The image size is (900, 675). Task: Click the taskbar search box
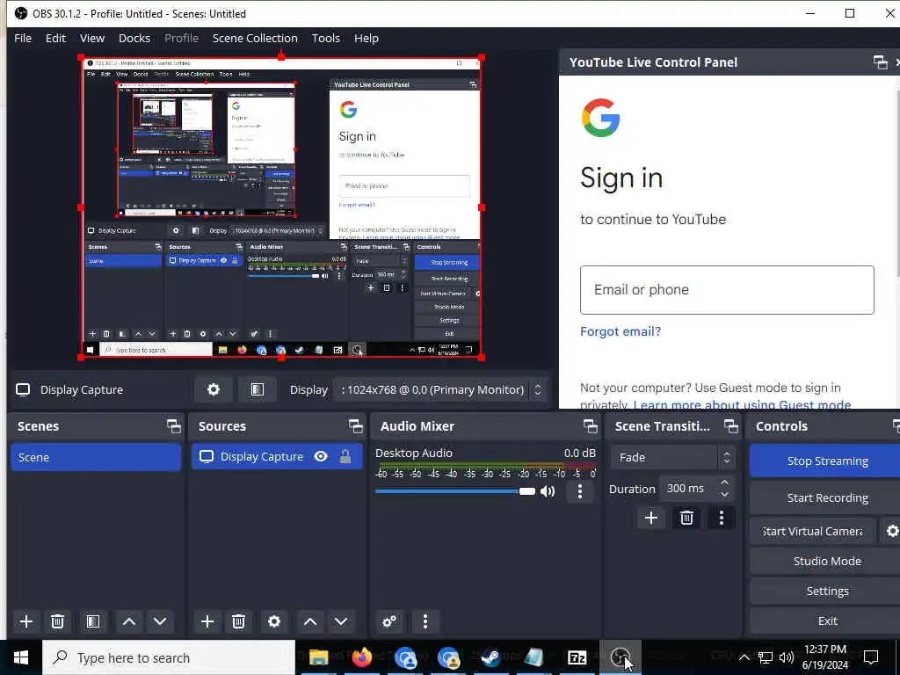(x=169, y=657)
